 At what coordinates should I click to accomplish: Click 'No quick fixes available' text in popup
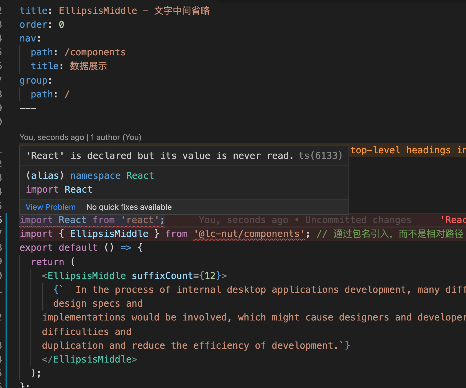(129, 207)
